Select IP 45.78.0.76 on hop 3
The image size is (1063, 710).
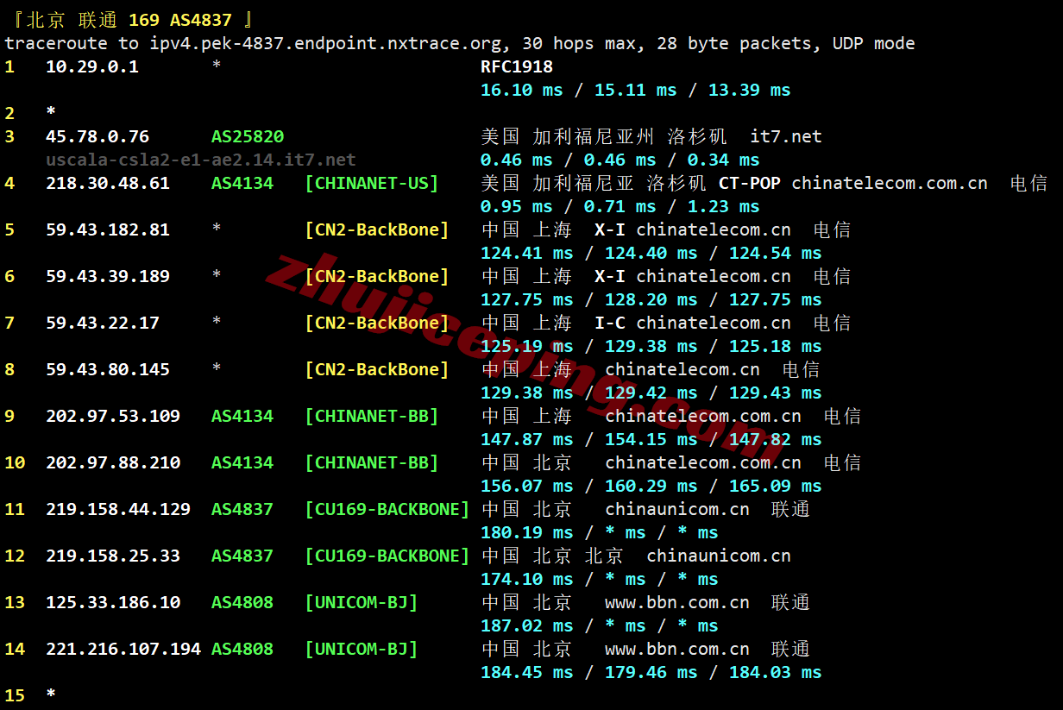click(x=97, y=136)
